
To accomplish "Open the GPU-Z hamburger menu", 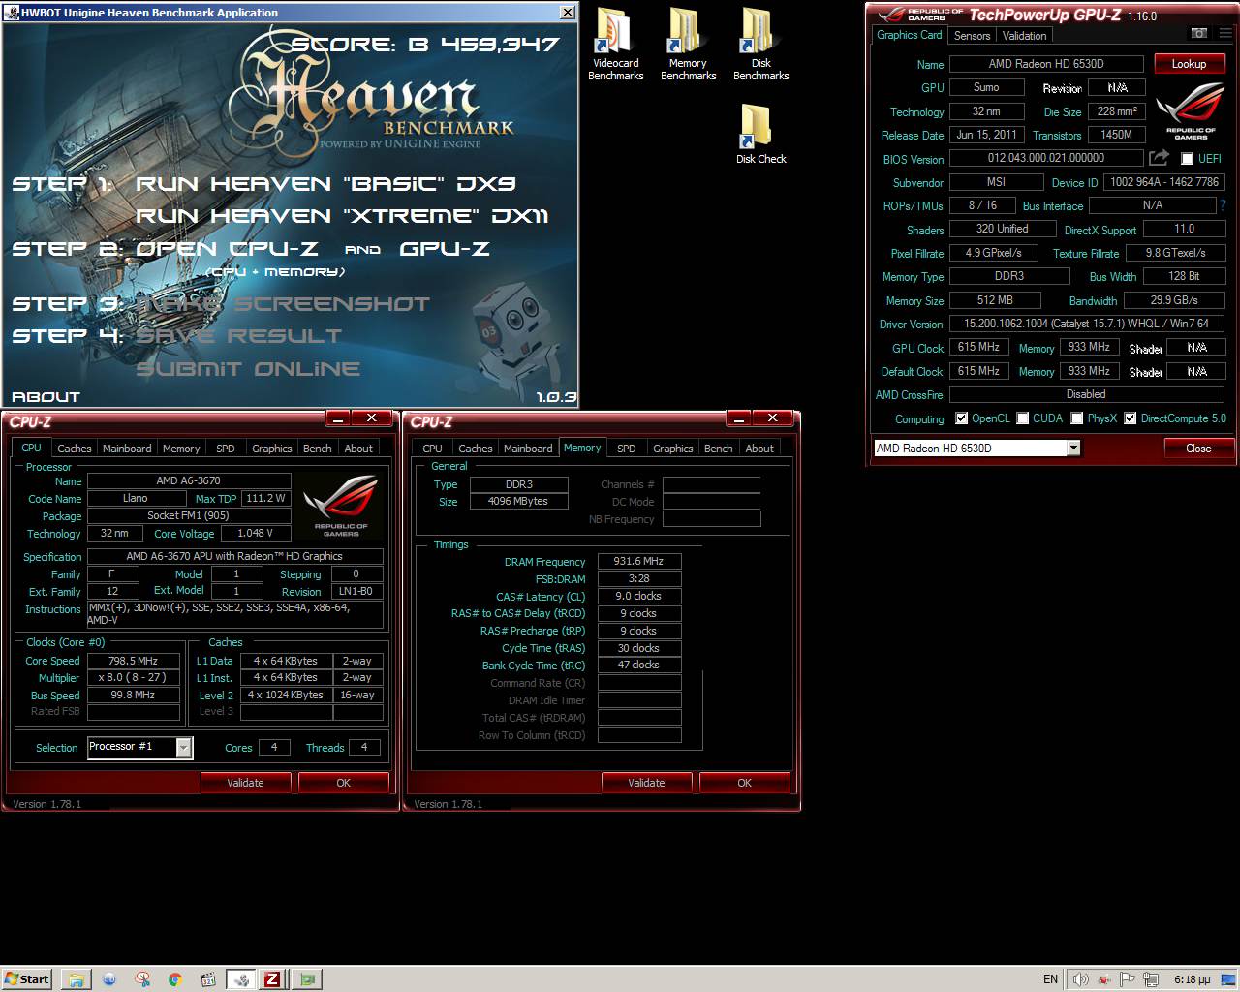I will (1224, 34).
